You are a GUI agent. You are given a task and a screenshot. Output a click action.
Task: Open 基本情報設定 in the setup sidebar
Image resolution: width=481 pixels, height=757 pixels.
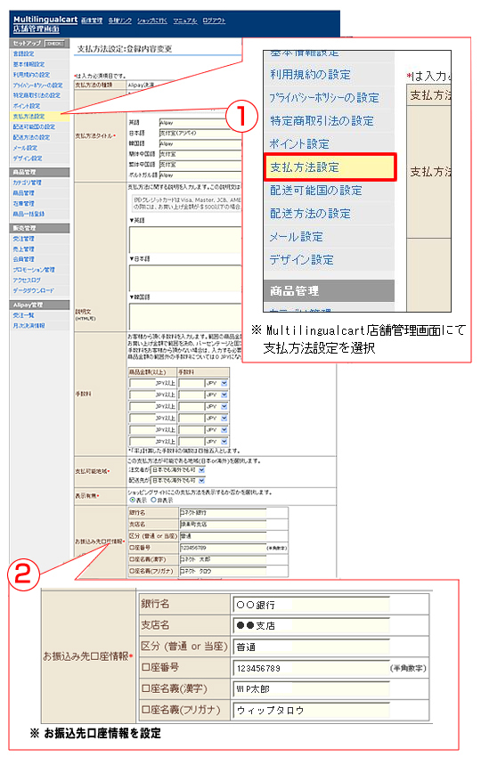pos(29,64)
